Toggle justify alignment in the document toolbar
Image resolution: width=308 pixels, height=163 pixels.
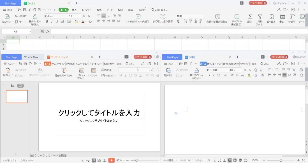284,75
